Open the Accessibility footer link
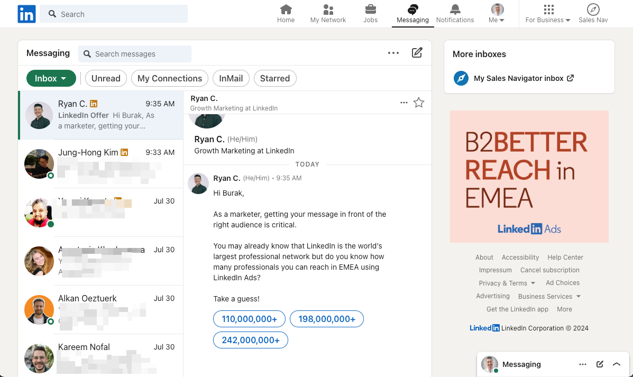Image resolution: width=633 pixels, height=377 pixels. [x=520, y=257]
